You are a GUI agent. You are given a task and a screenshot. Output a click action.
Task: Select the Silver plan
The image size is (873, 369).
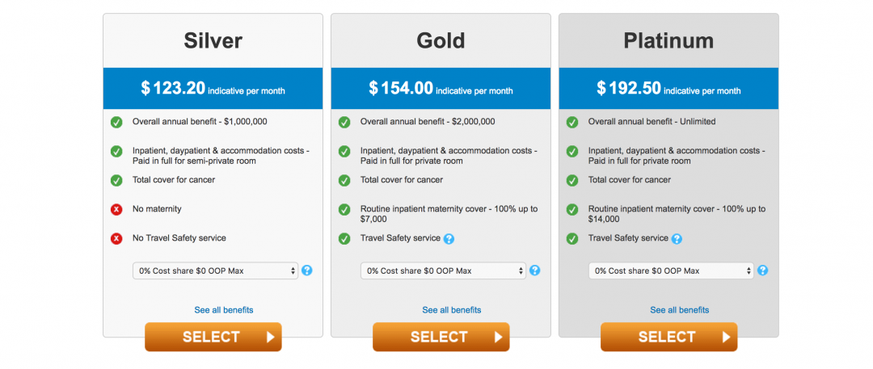213,337
